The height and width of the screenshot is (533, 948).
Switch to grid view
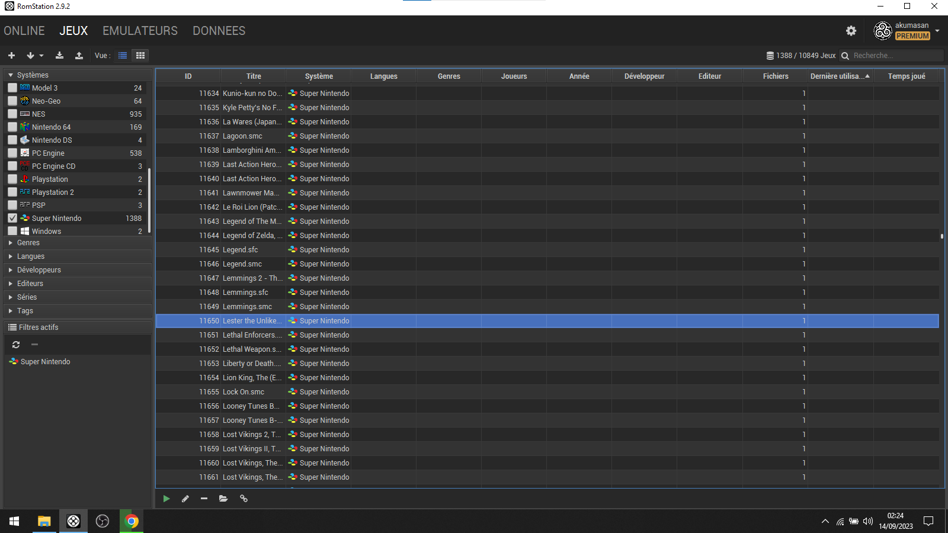click(140, 55)
